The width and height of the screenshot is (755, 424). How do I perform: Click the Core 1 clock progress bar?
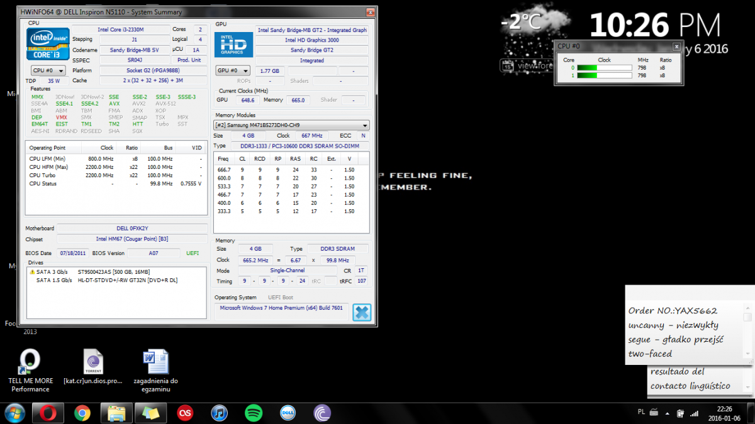tap(605, 75)
